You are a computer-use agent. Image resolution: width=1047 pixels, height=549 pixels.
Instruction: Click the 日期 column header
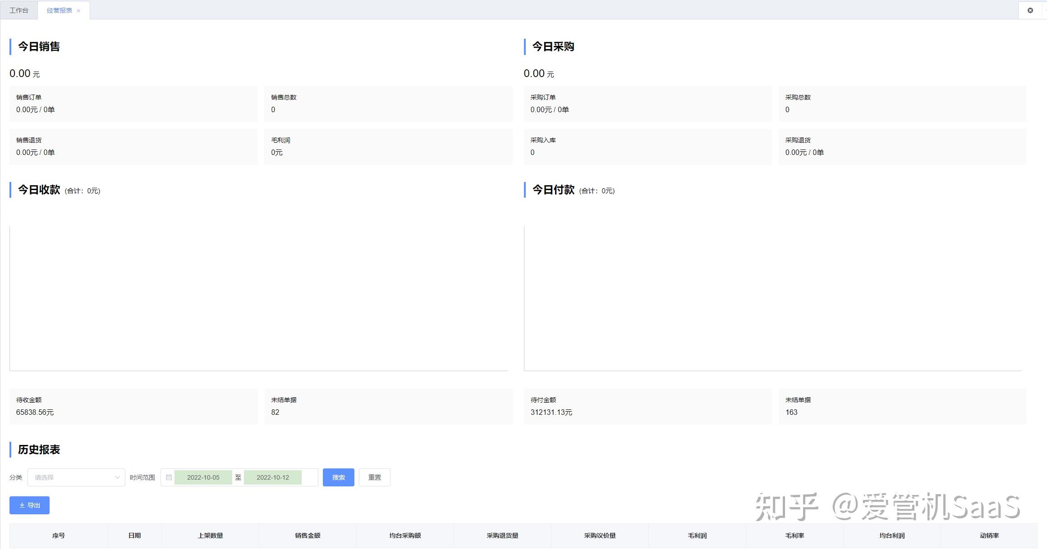(x=134, y=535)
